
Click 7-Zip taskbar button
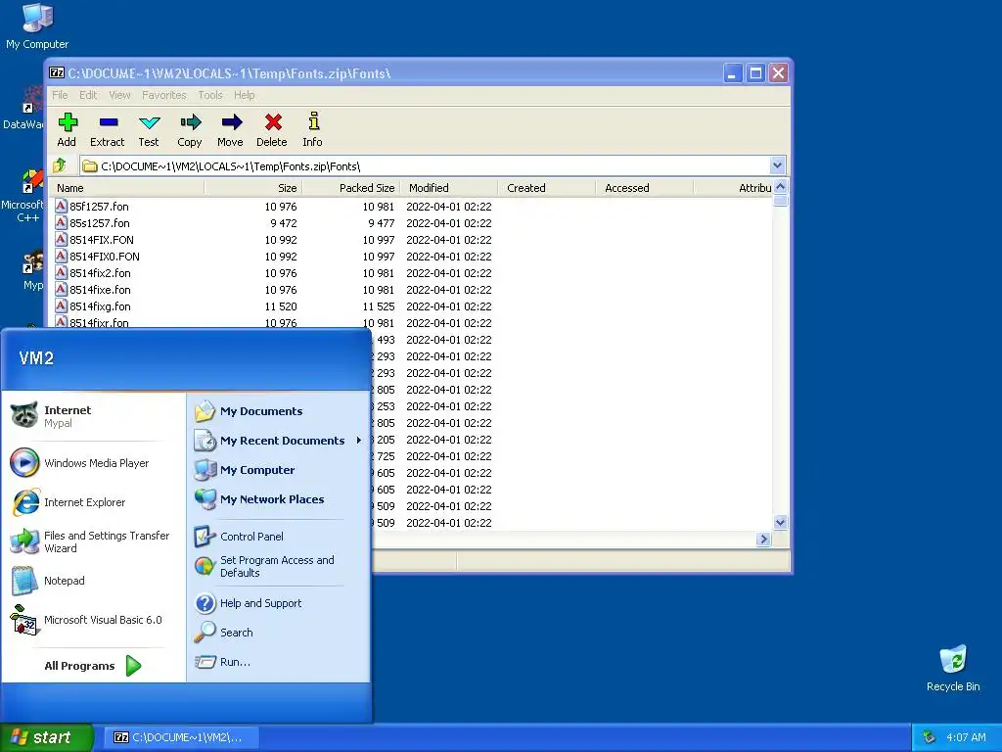click(x=181, y=737)
